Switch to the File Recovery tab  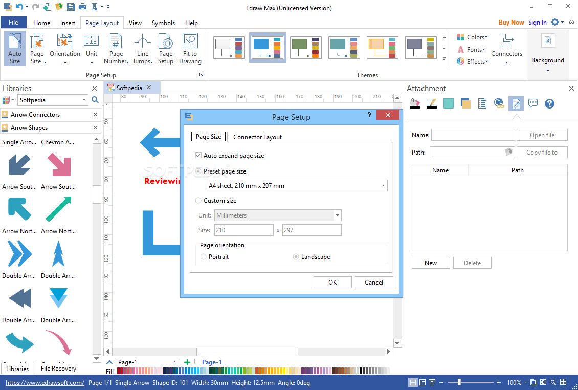[x=59, y=368]
